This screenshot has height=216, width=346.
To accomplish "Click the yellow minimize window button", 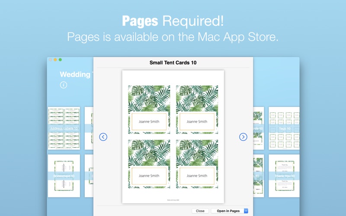I will [55, 60].
